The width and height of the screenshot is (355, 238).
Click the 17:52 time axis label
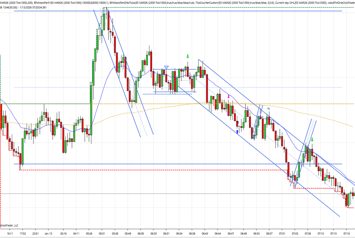click(22, 234)
